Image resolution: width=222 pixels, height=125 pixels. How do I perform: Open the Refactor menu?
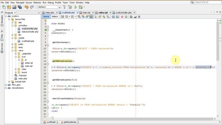[x=37, y=2]
